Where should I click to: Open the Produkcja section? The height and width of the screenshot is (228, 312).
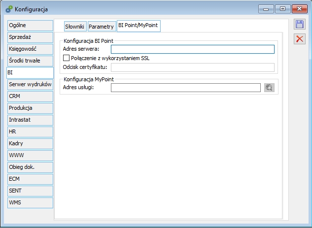30,108
